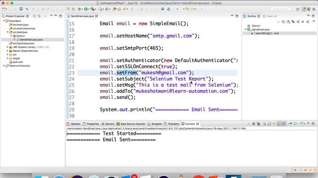
Task: Open Project Explorer view menu arrow
Action: click(51, 16)
